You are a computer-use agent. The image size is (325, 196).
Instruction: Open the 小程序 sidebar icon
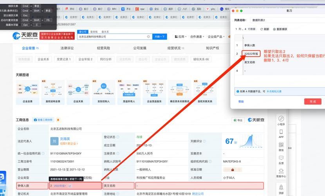pyautogui.click(x=281, y=120)
